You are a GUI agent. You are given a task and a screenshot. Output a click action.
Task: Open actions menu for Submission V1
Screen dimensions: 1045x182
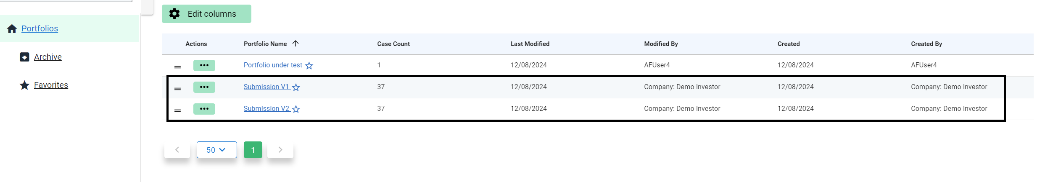coord(204,87)
